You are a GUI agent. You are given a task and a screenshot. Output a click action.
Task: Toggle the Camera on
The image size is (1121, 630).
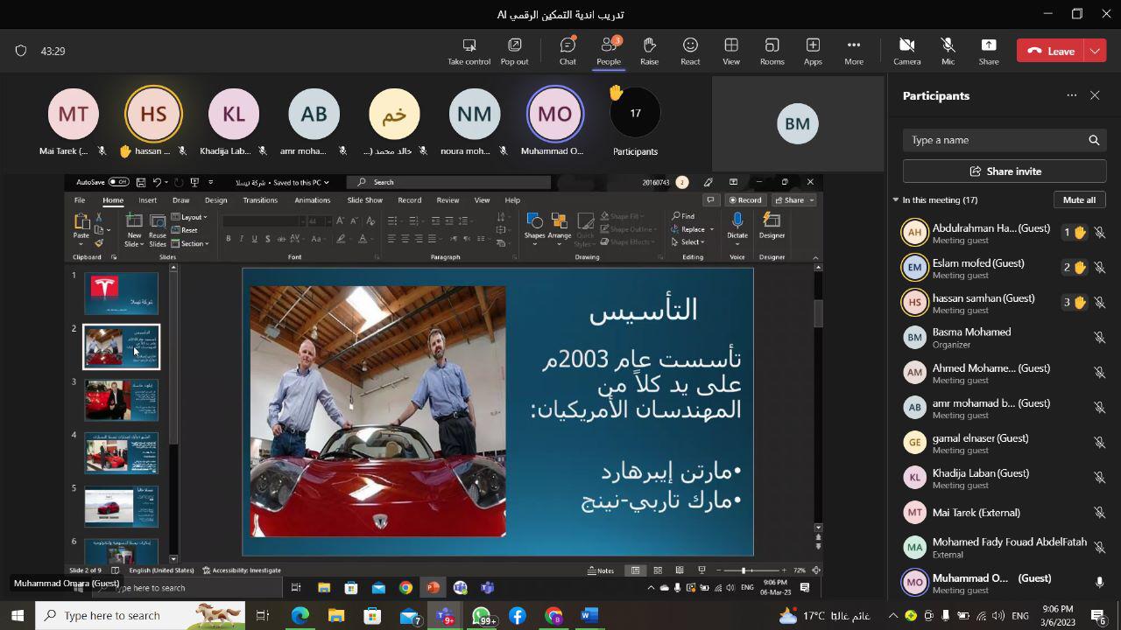click(x=906, y=51)
